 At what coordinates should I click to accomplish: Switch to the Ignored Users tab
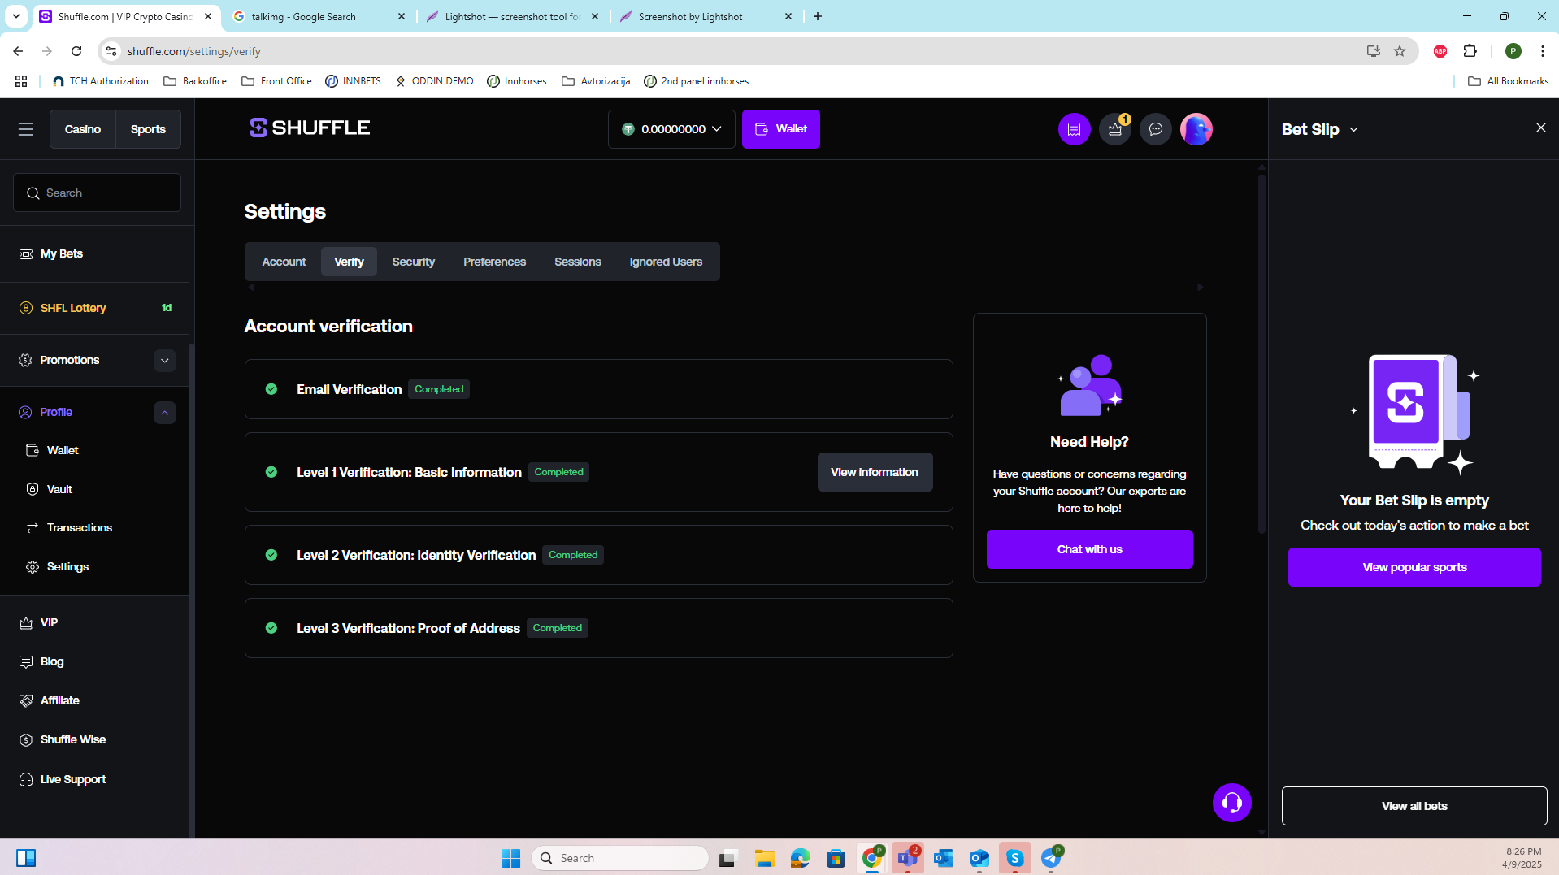point(666,262)
